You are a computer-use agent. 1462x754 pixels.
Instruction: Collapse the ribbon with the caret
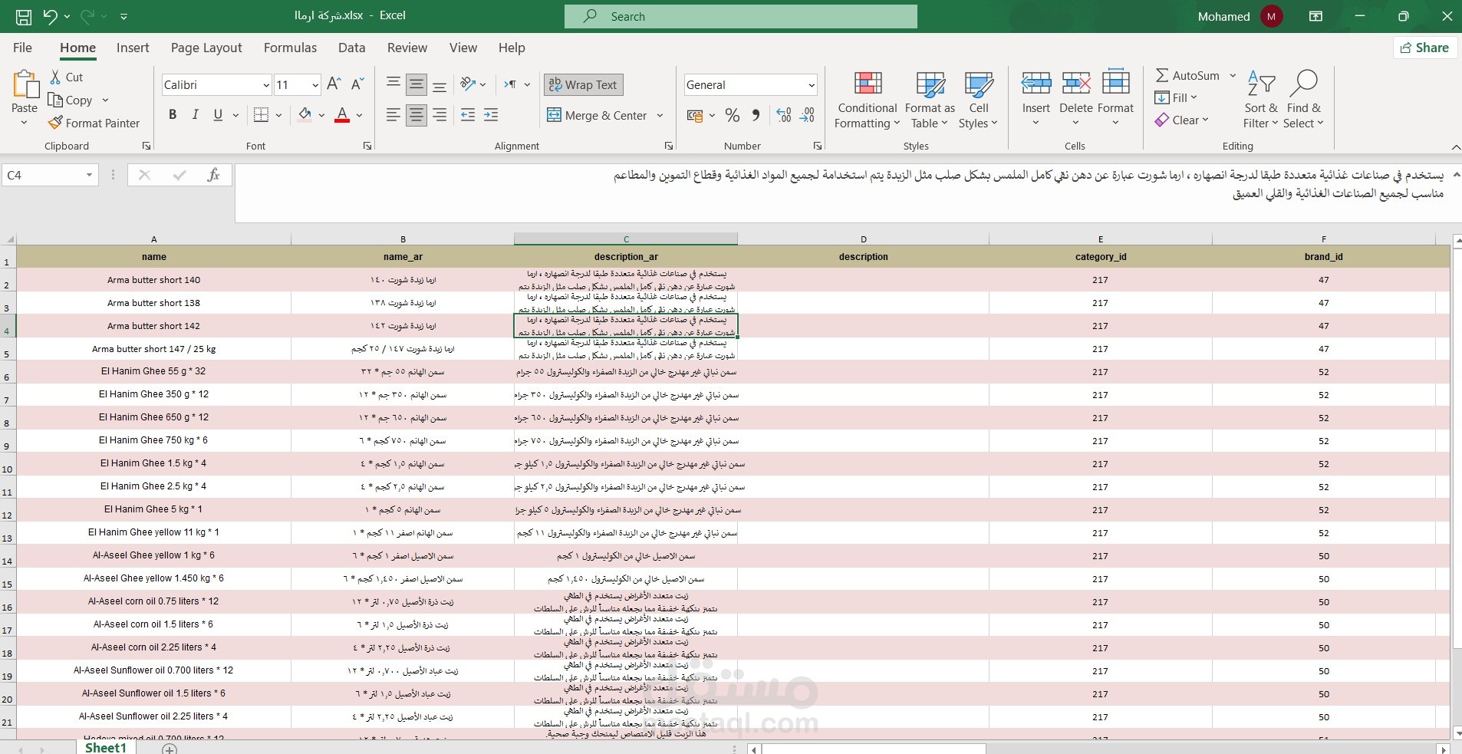(1456, 147)
